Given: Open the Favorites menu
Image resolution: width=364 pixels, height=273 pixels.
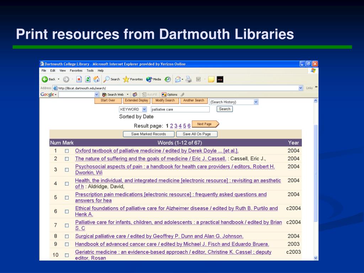Looking at the screenshot, I should (76, 71).
